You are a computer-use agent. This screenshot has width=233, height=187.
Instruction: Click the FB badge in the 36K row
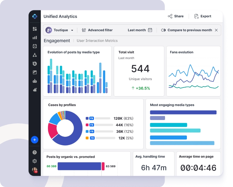pyautogui.click(x=92, y=132)
